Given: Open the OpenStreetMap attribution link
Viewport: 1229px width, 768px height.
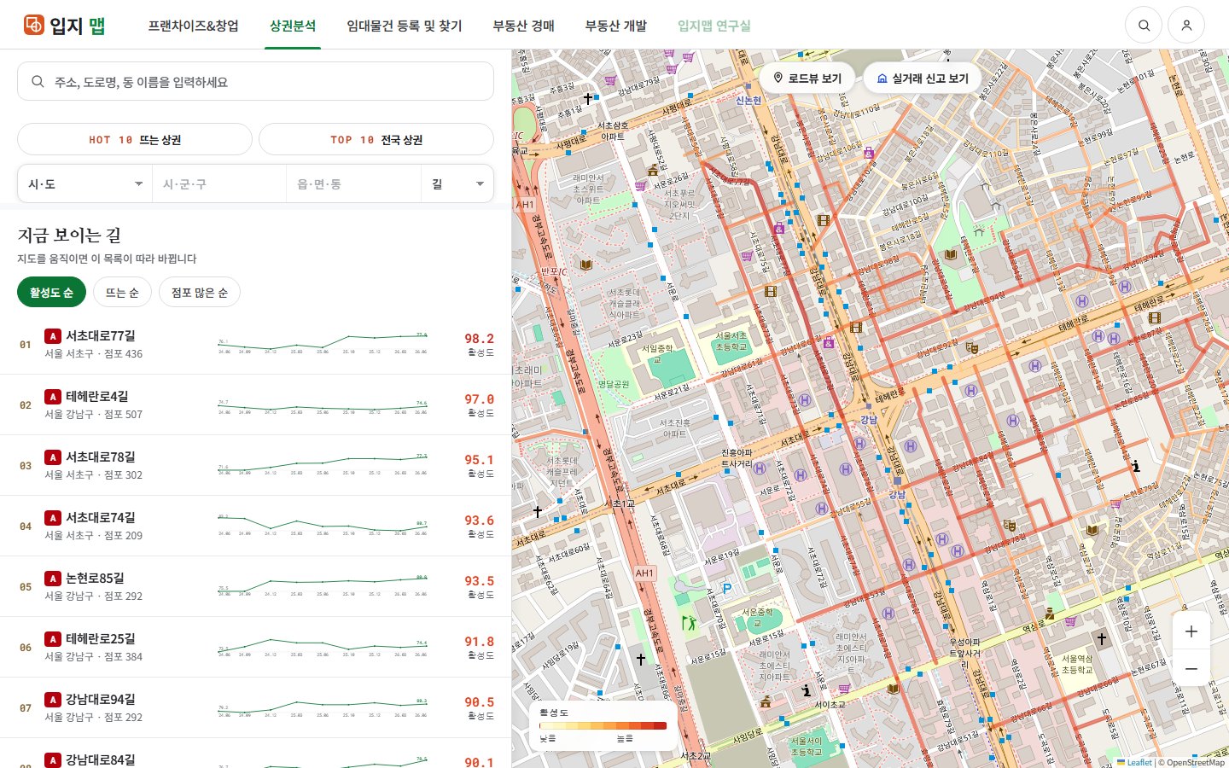Looking at the screenshot, I should [x=1195, y=762].
